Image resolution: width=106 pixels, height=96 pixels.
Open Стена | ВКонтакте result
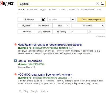tap(30, 61)
